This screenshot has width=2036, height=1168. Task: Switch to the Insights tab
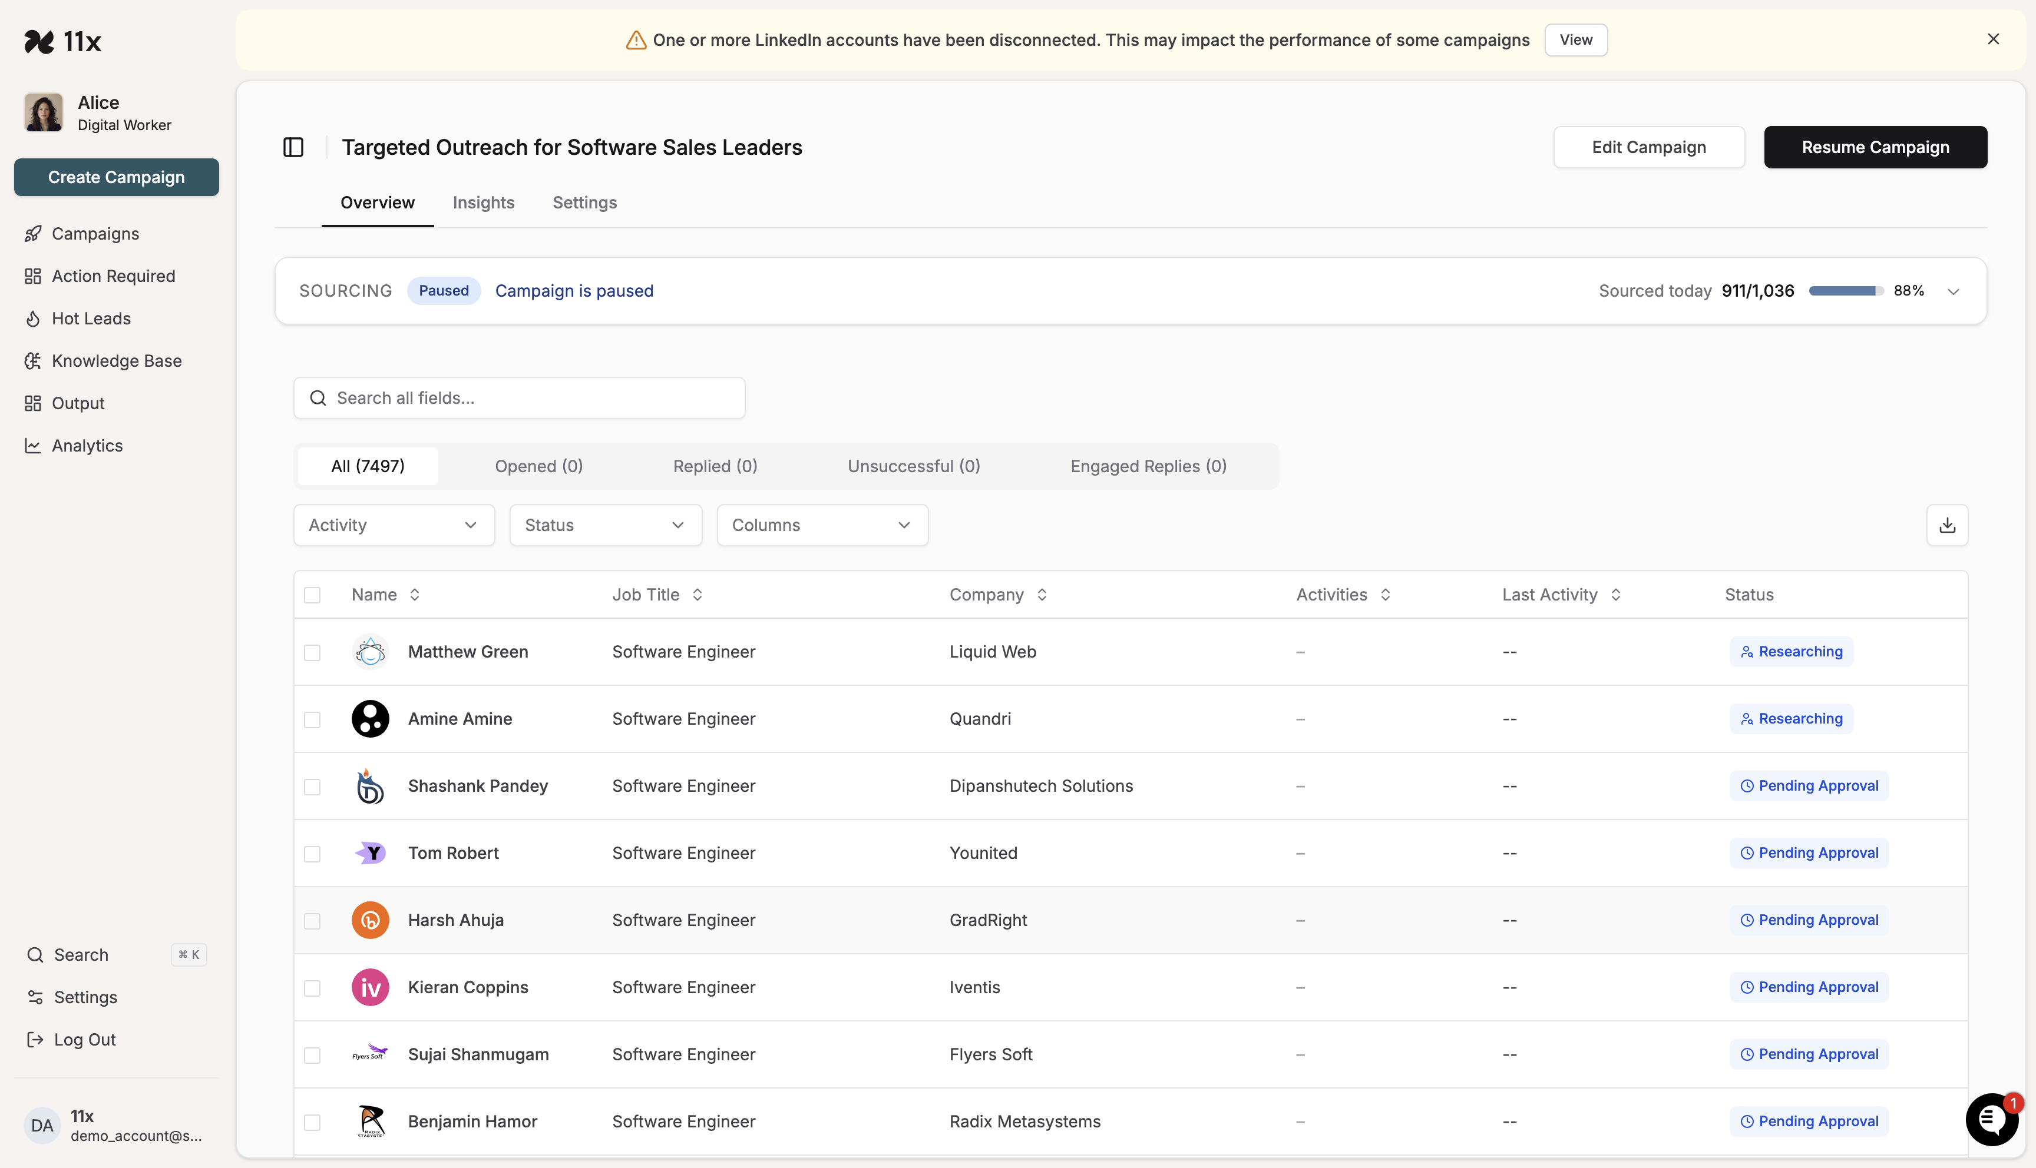(x=483, y=203)
